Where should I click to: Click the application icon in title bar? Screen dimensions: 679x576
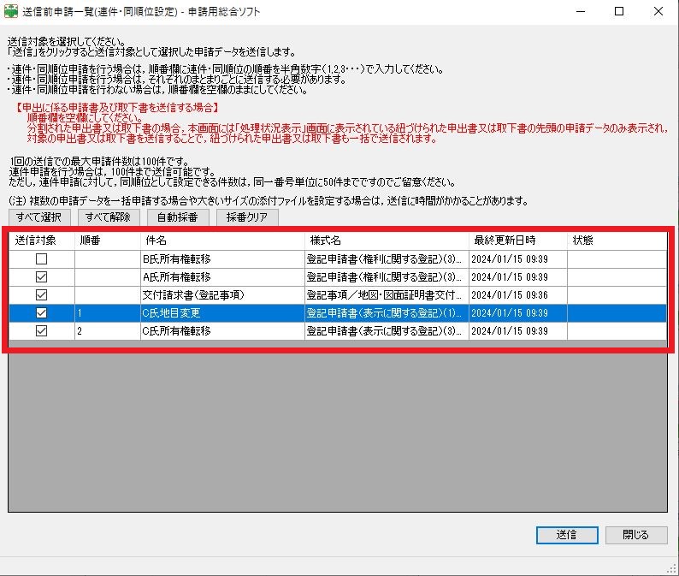click(x=11, y=12)
